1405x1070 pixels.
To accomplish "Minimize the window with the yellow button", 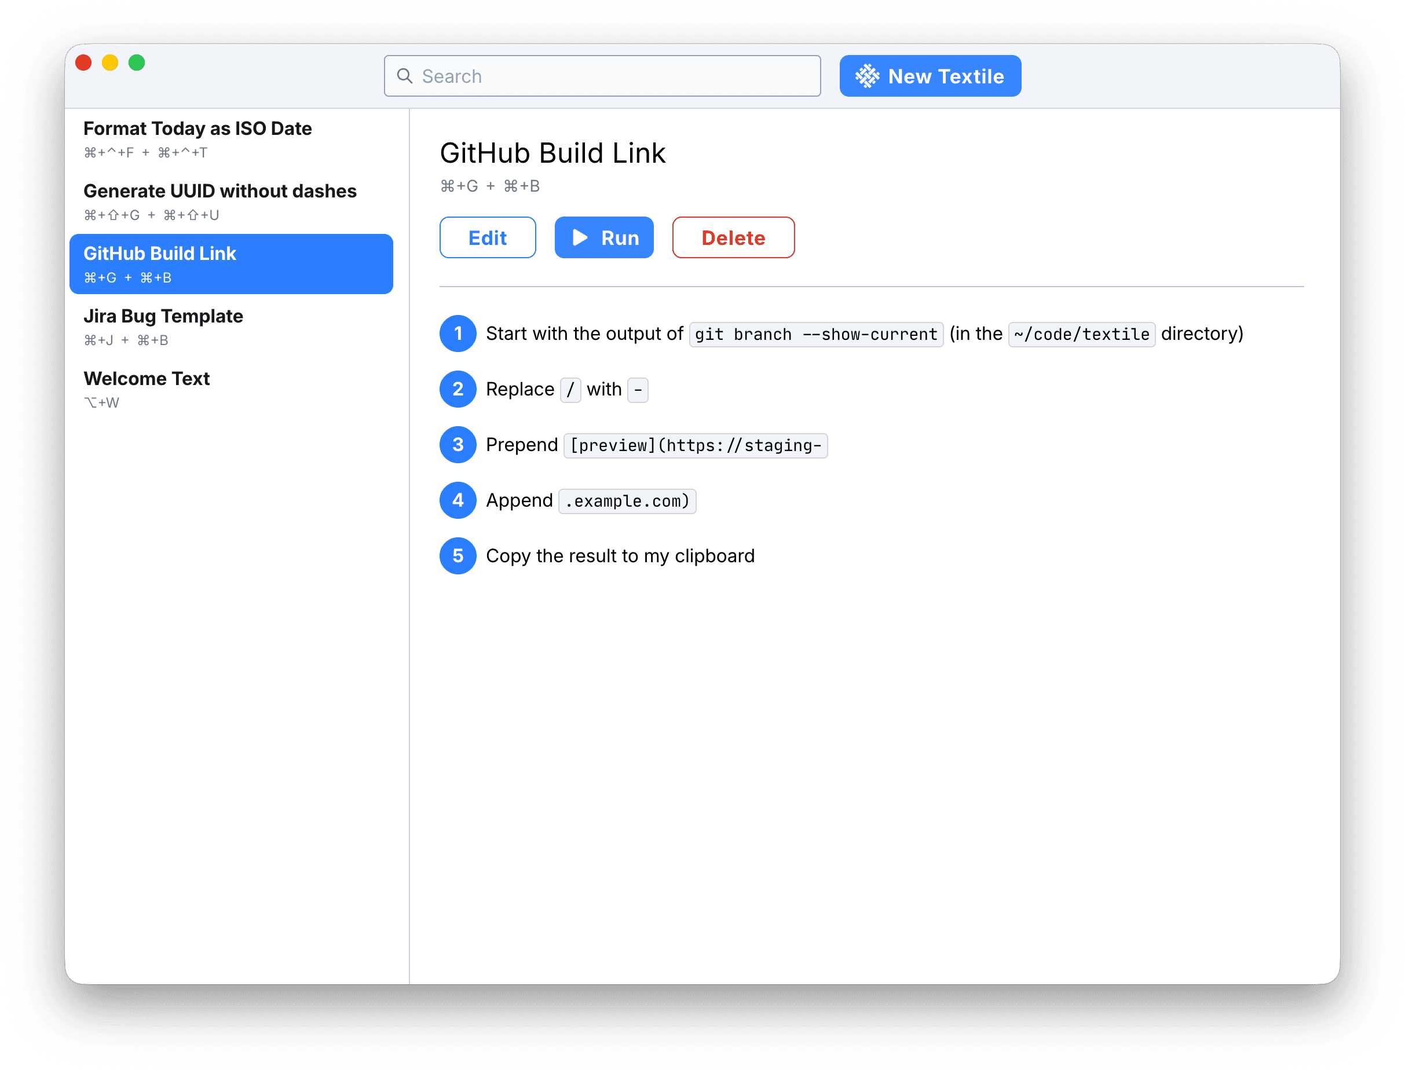I will [x=110, y=63].
